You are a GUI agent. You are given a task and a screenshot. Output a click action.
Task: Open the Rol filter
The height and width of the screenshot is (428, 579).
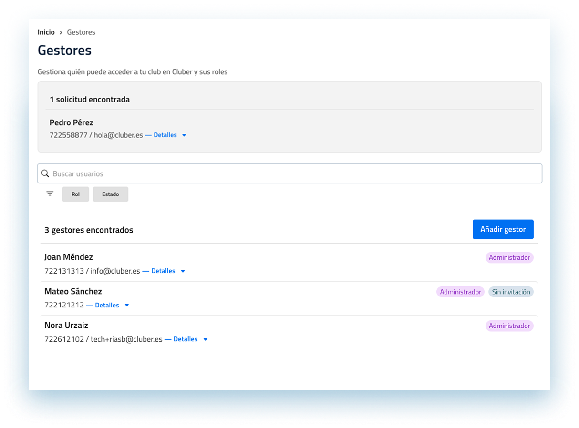tap(75, 194)
